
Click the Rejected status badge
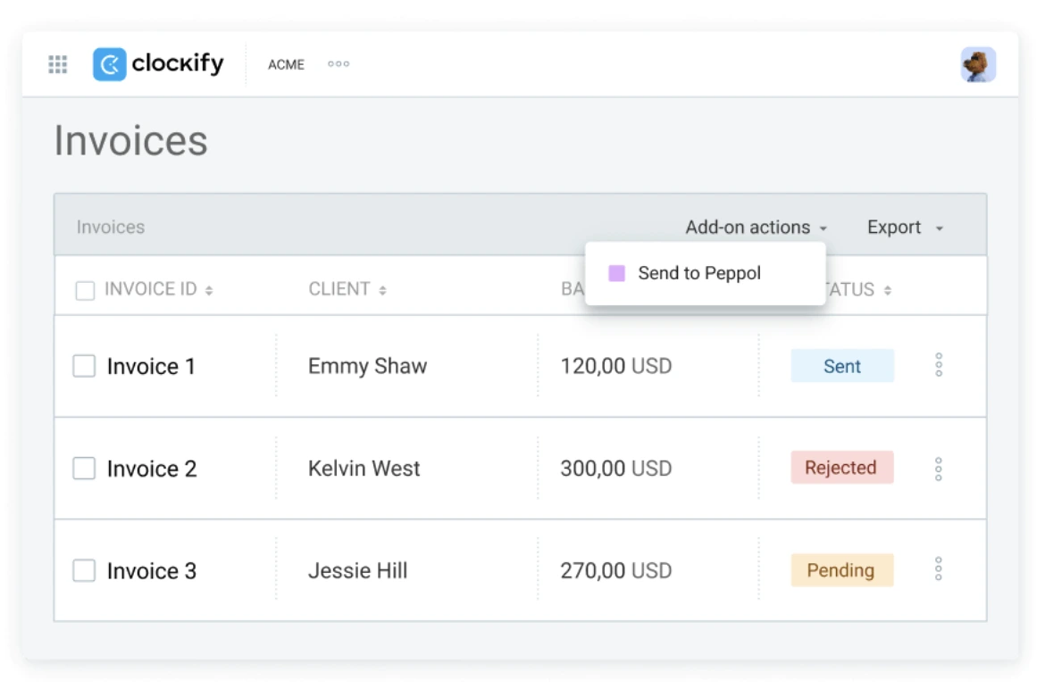click(x=841, y=468)
